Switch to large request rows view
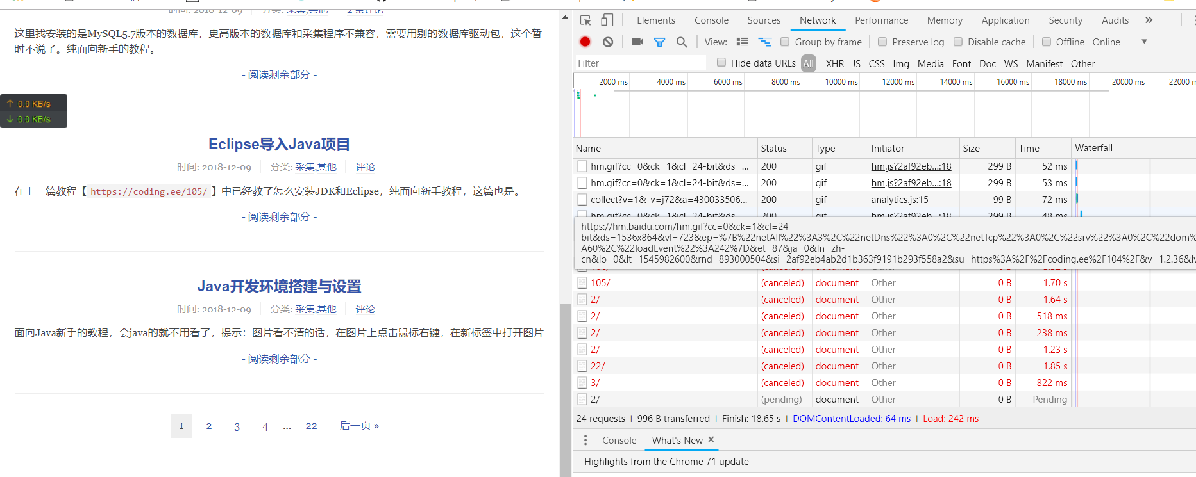 (742, 42)
